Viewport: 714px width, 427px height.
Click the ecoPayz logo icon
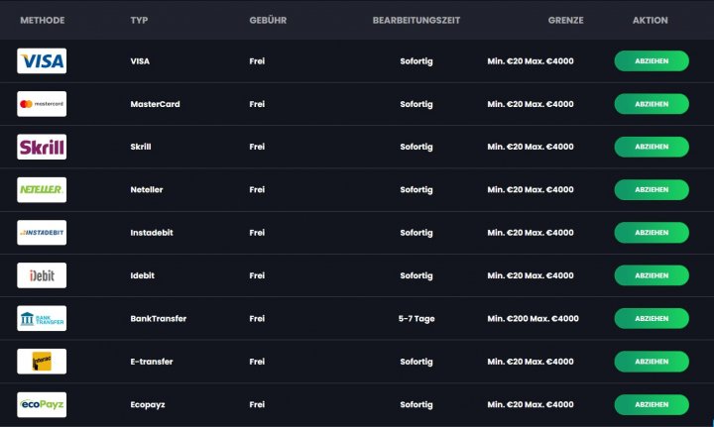tap(42, 404)
